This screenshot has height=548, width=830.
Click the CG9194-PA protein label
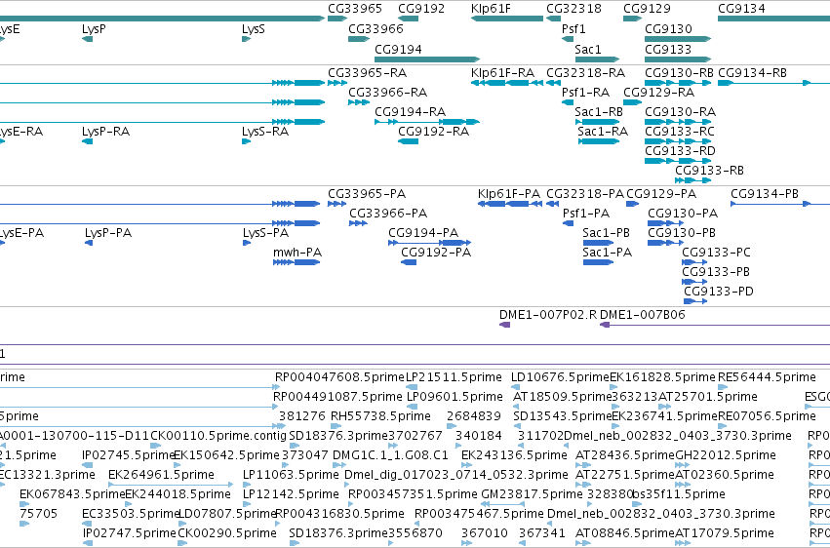click(423, 233)
